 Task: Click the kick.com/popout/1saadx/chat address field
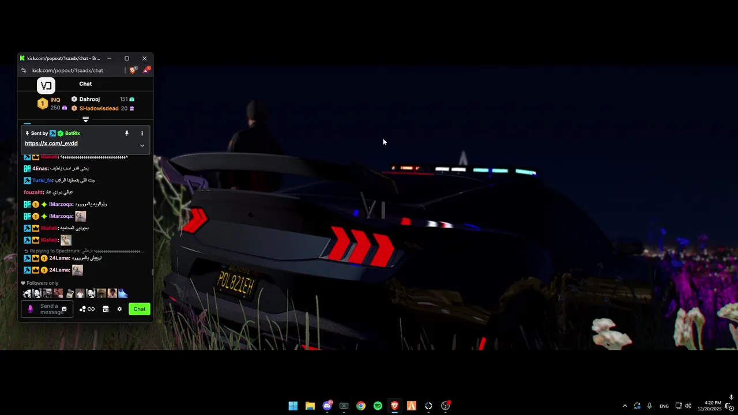coord(67,70)
